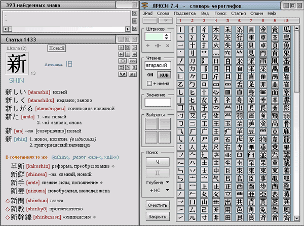Image resolution: width=304 pixels, height=226 pixels.
Task: Expand the shinkansen entry with its arrow
Action: [x=95, y=217]
